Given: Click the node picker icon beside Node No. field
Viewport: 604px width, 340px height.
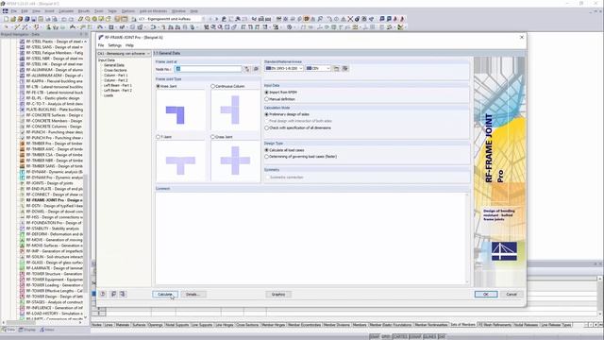Looking at the screenshot, I should pyautogui.click(x=247, y=69).
